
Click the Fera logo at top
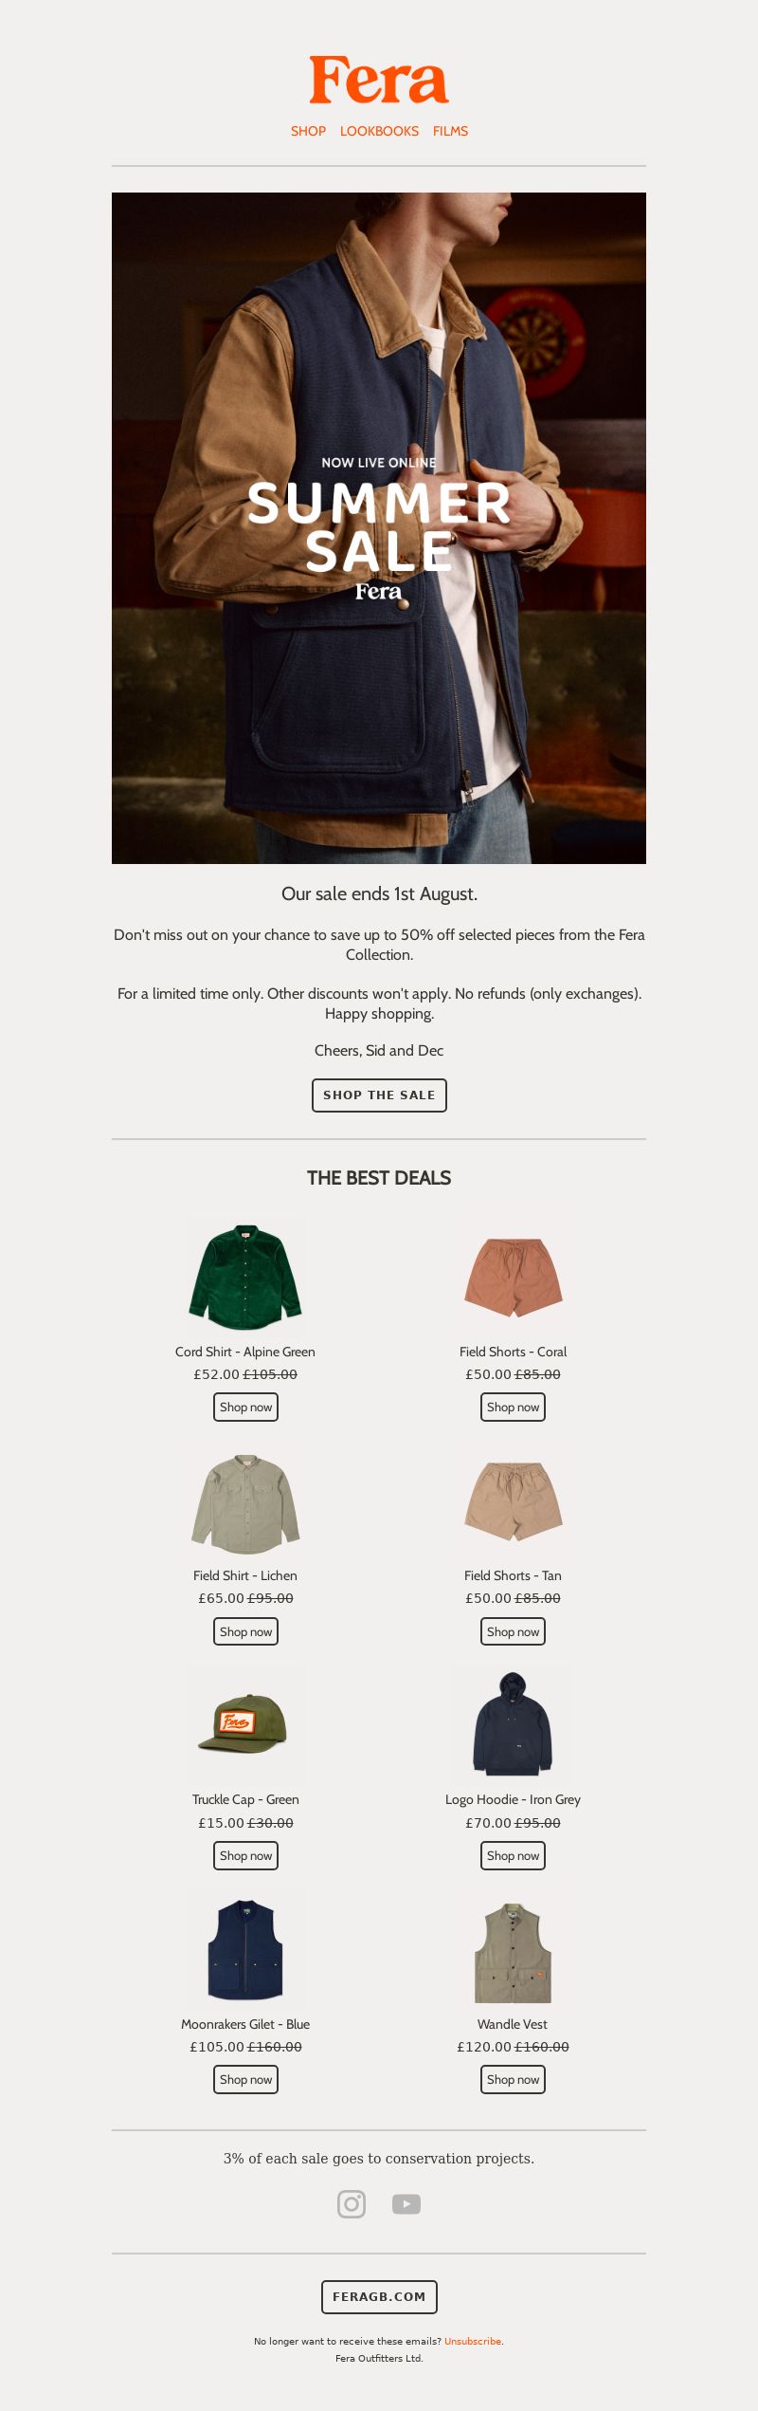(x=379, y=81)
